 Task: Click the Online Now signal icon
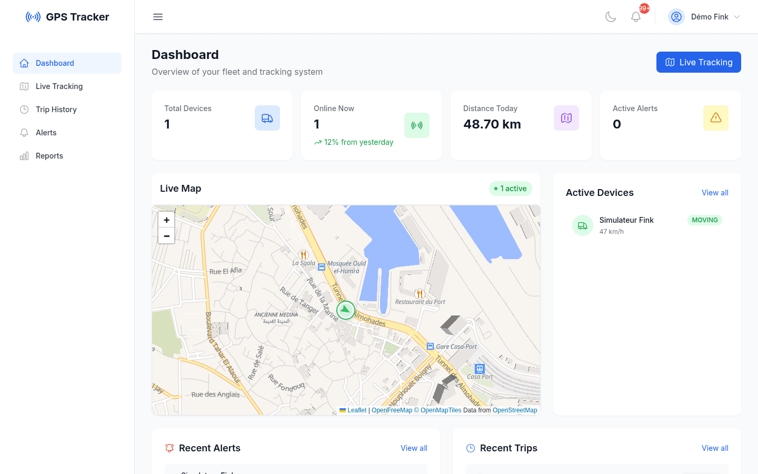pyautogui.click(x=417, y=125)
